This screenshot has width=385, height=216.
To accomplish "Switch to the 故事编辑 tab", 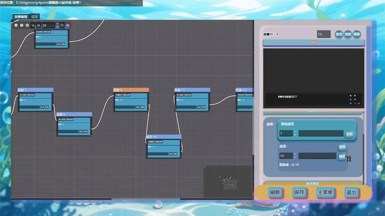I will (21, 17).
